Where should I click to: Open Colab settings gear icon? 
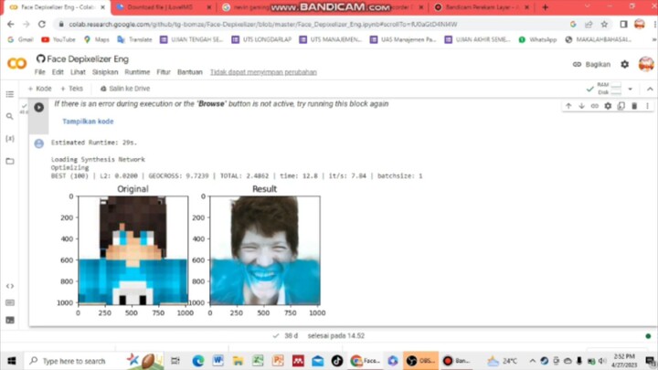625,64
